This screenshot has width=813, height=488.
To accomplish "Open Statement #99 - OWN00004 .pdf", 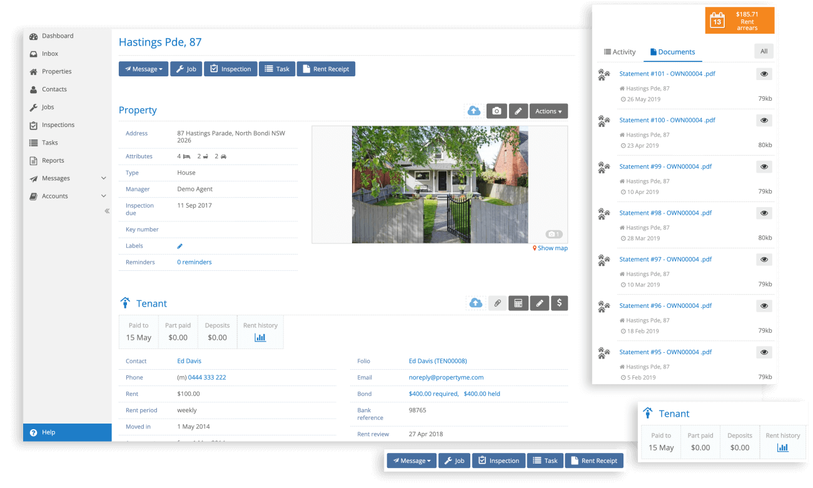I will click(x=665, y=166).
